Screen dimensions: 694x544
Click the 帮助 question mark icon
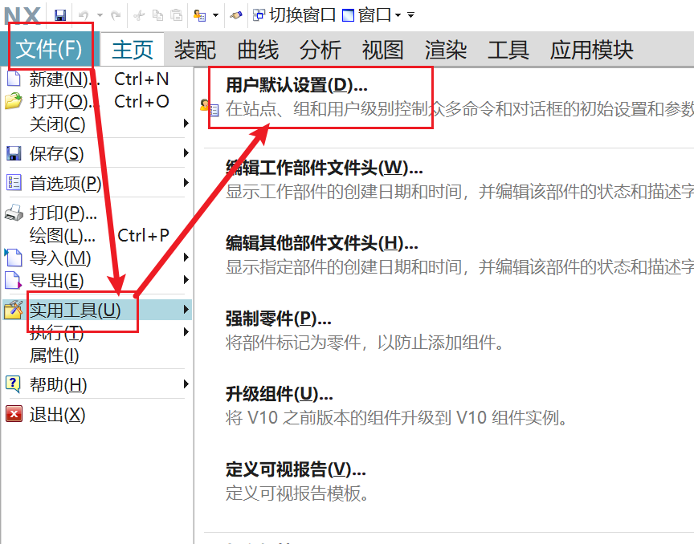click(13, 384)
